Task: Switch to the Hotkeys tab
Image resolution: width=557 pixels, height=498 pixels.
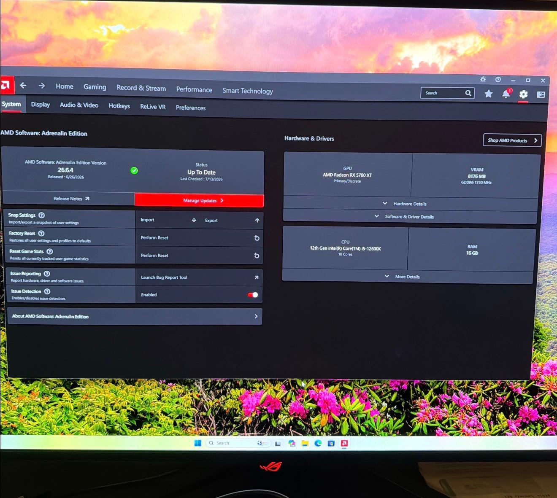Action: (x=119, y=106)
